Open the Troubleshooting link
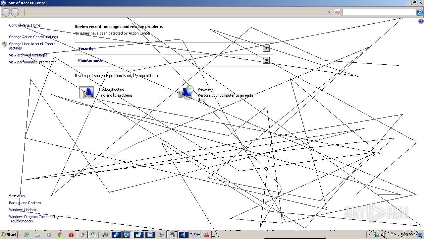Image resolution: width=424 pixels, height=239 pixels. 111,89
